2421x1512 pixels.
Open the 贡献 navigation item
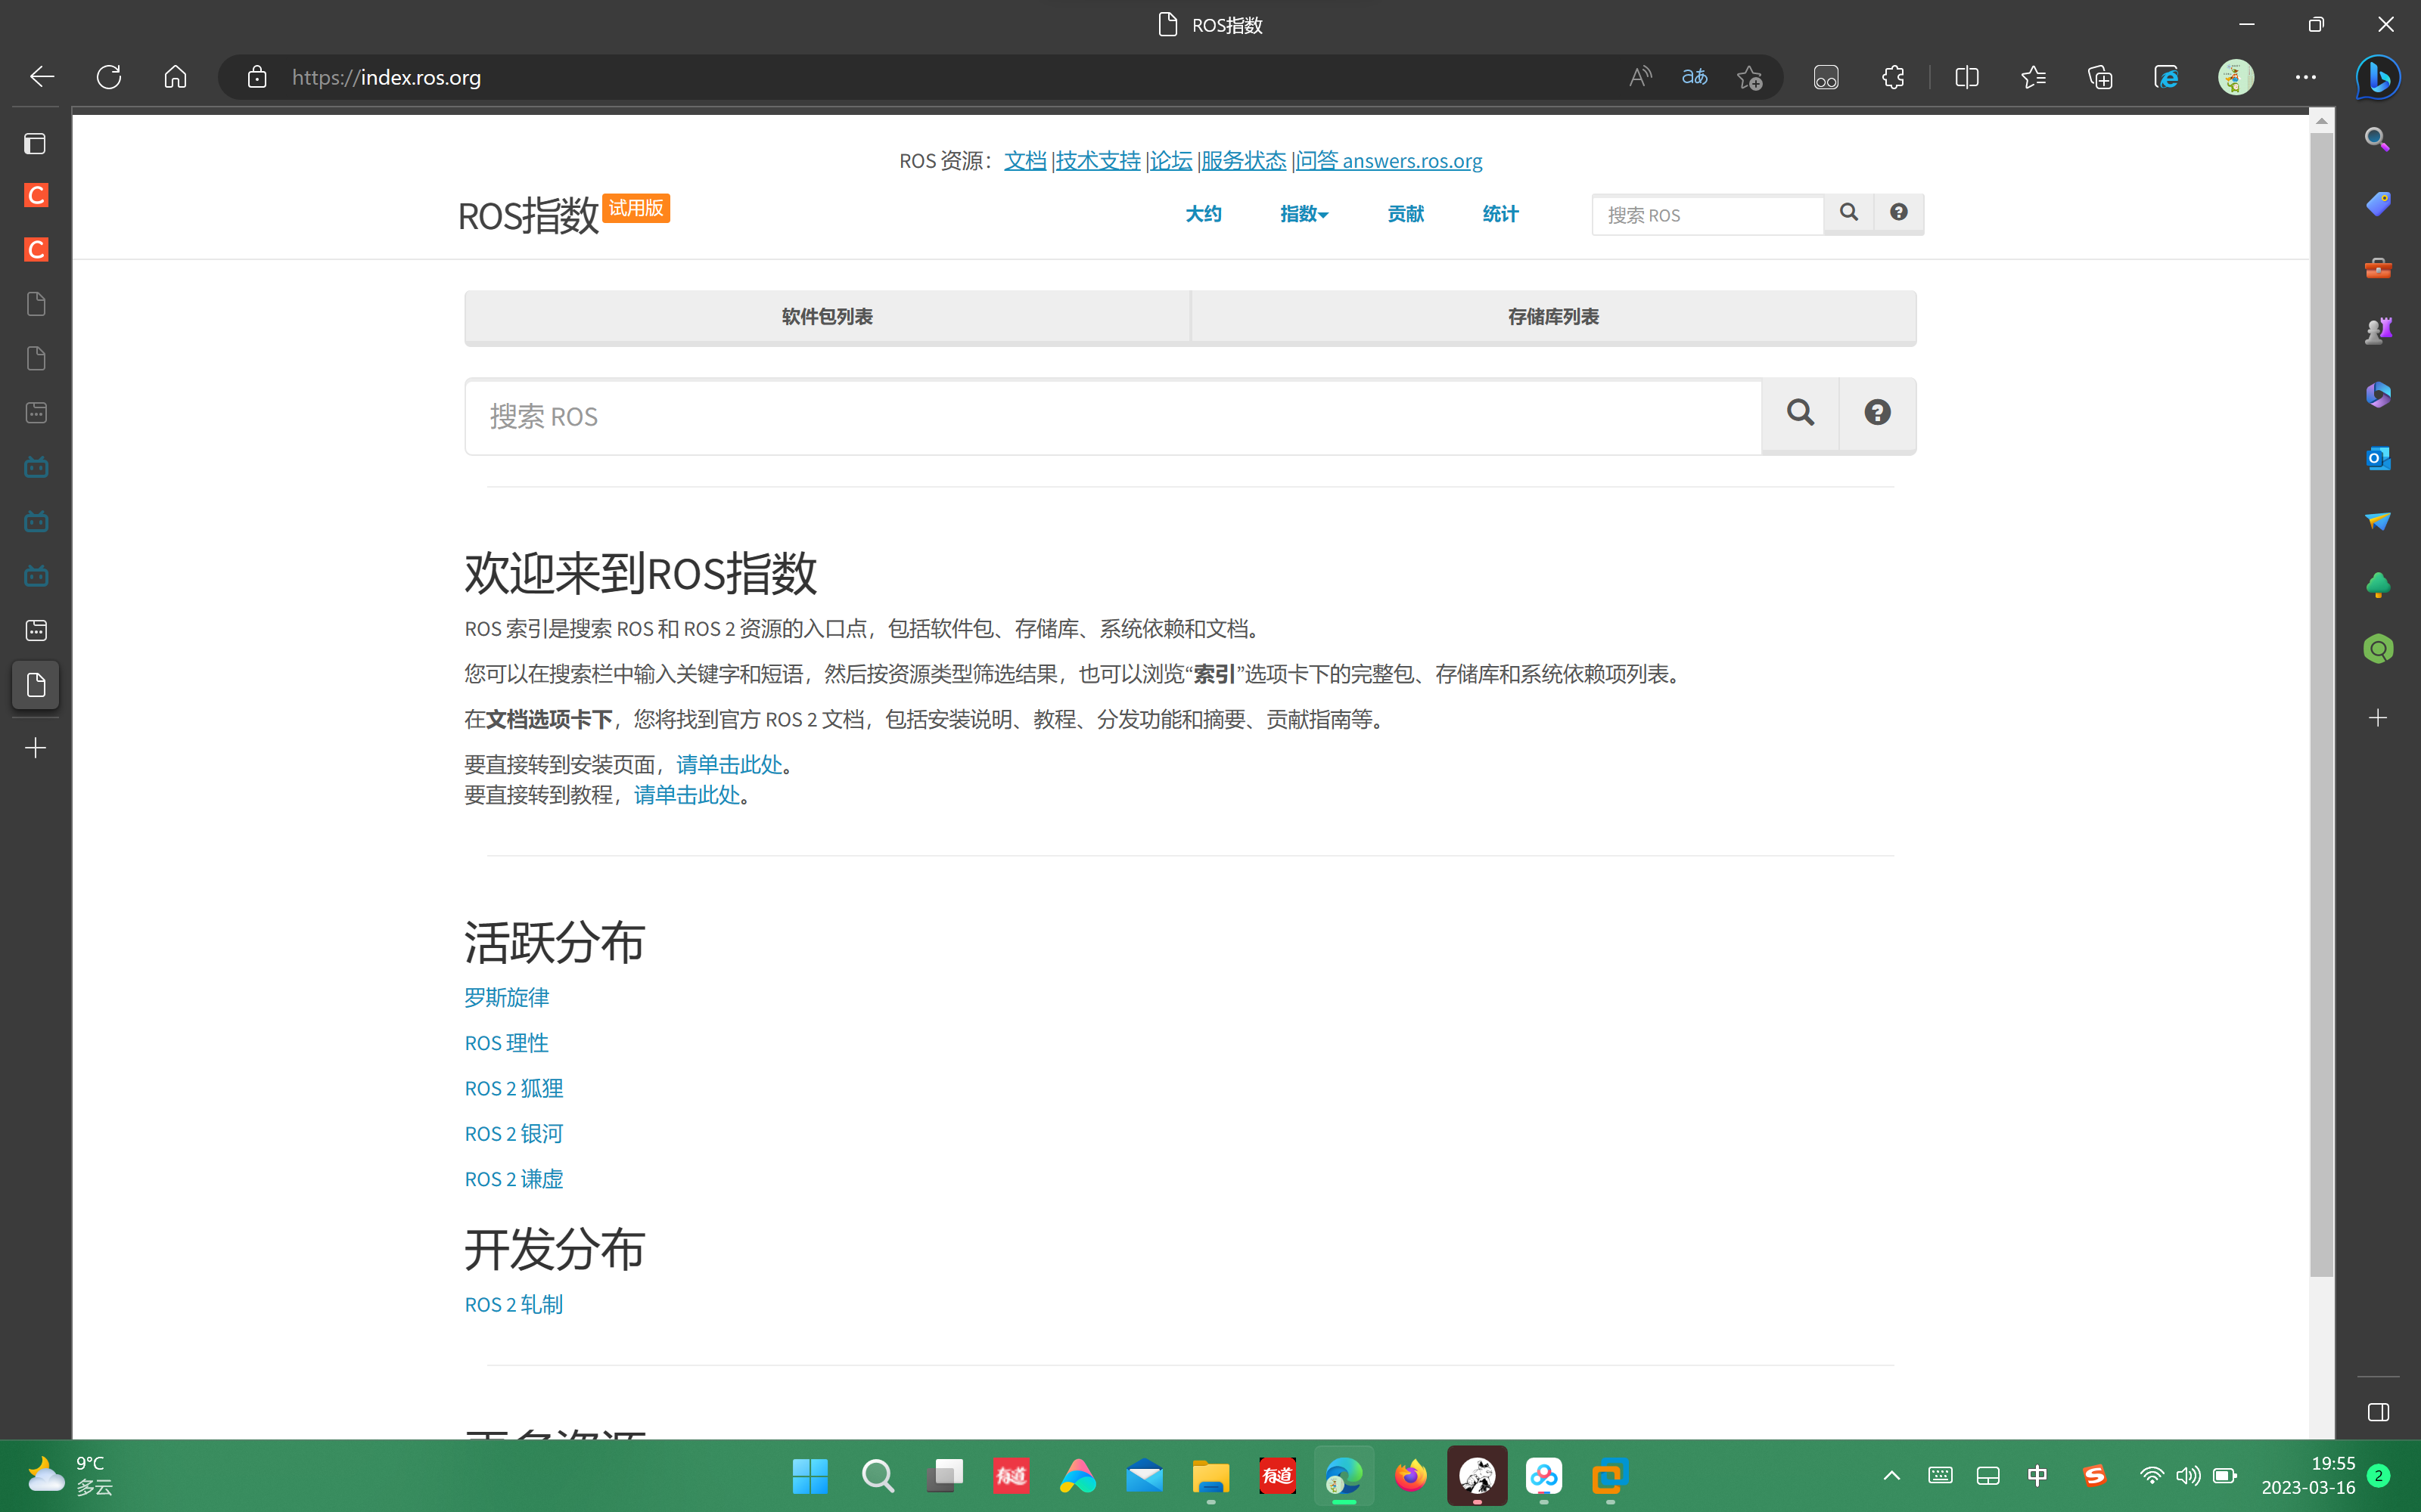point(1406,214)
